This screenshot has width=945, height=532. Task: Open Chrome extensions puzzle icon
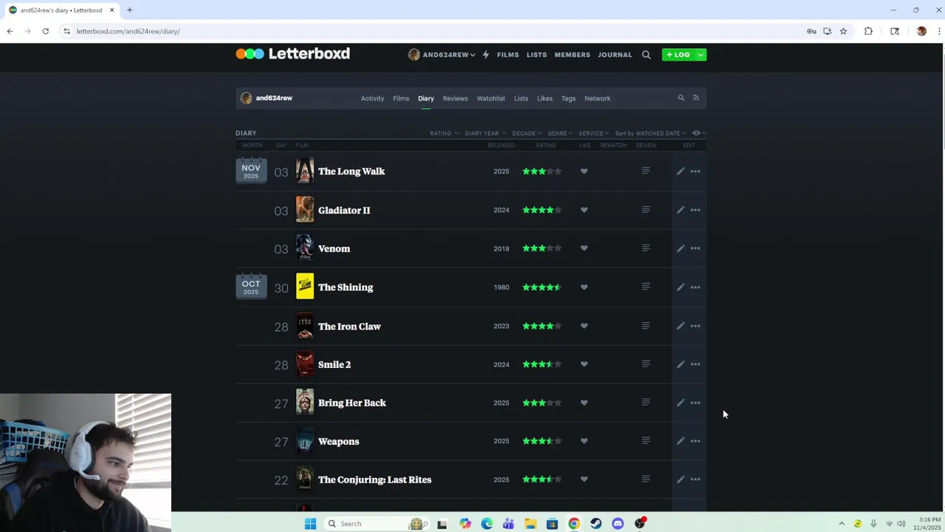(x=868, y=31)
